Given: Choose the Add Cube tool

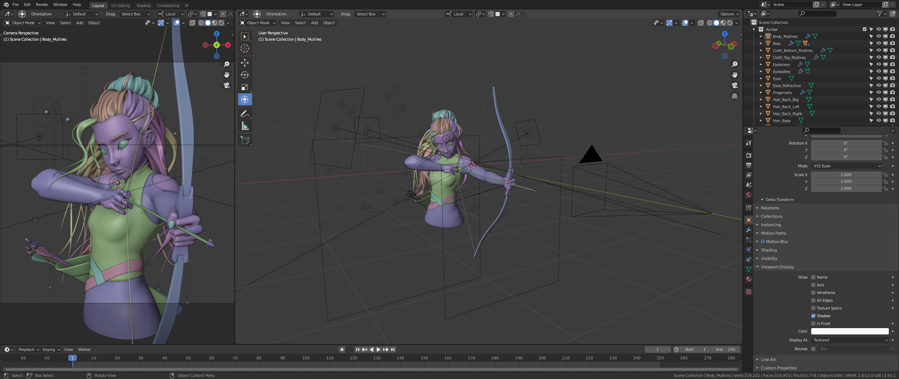Looking at the screenshot, I should click(245, 140).
